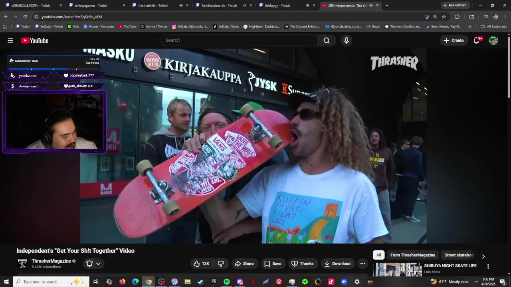This screenshot has width=511, height=287.
Task: Bookmark this page with the star
Action: click(444, 17)
